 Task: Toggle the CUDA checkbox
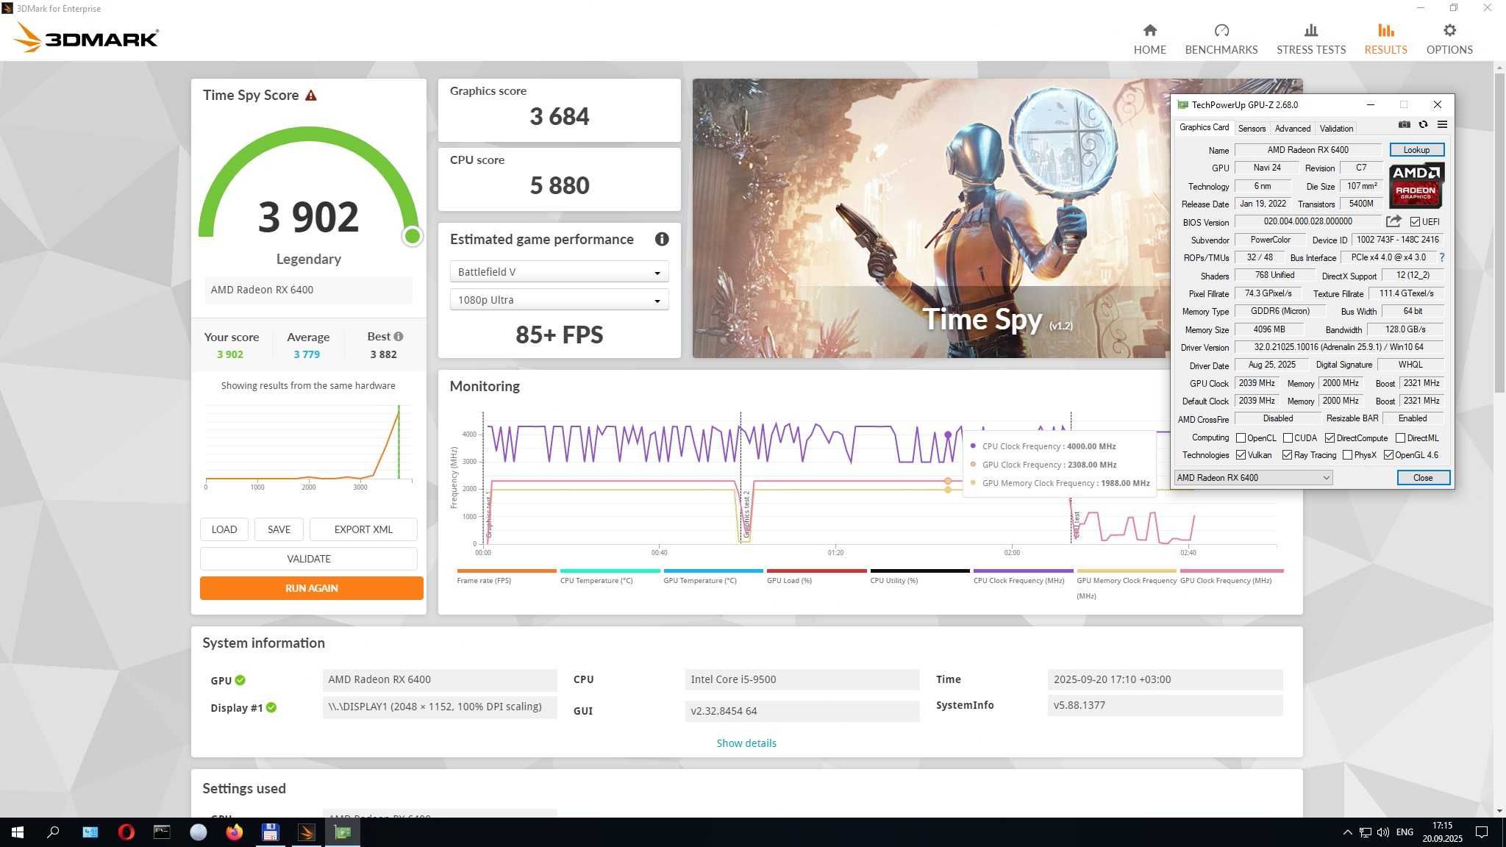click(x=1288, y=437)
